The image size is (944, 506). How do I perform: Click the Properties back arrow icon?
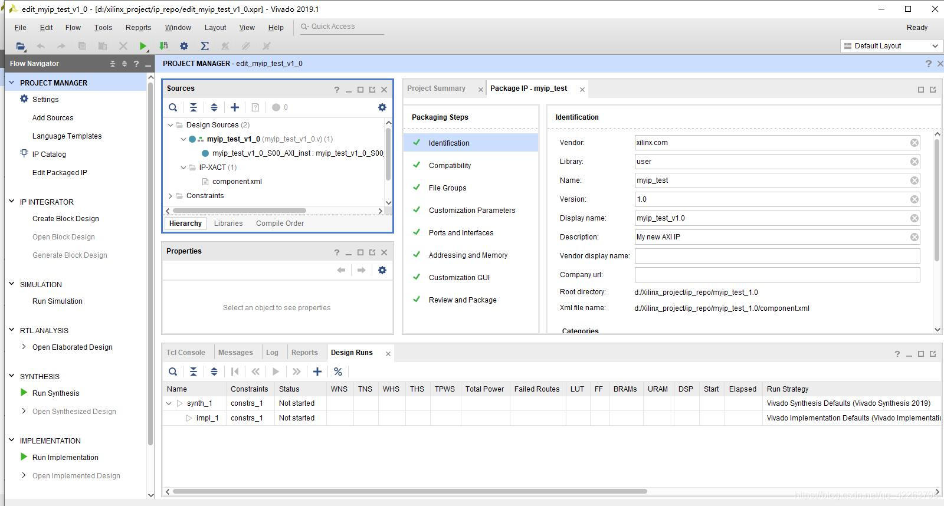(341, 270)
